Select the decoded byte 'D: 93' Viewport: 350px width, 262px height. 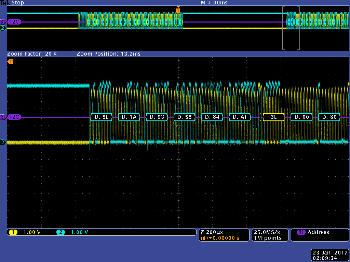click(x=157, y=117)
